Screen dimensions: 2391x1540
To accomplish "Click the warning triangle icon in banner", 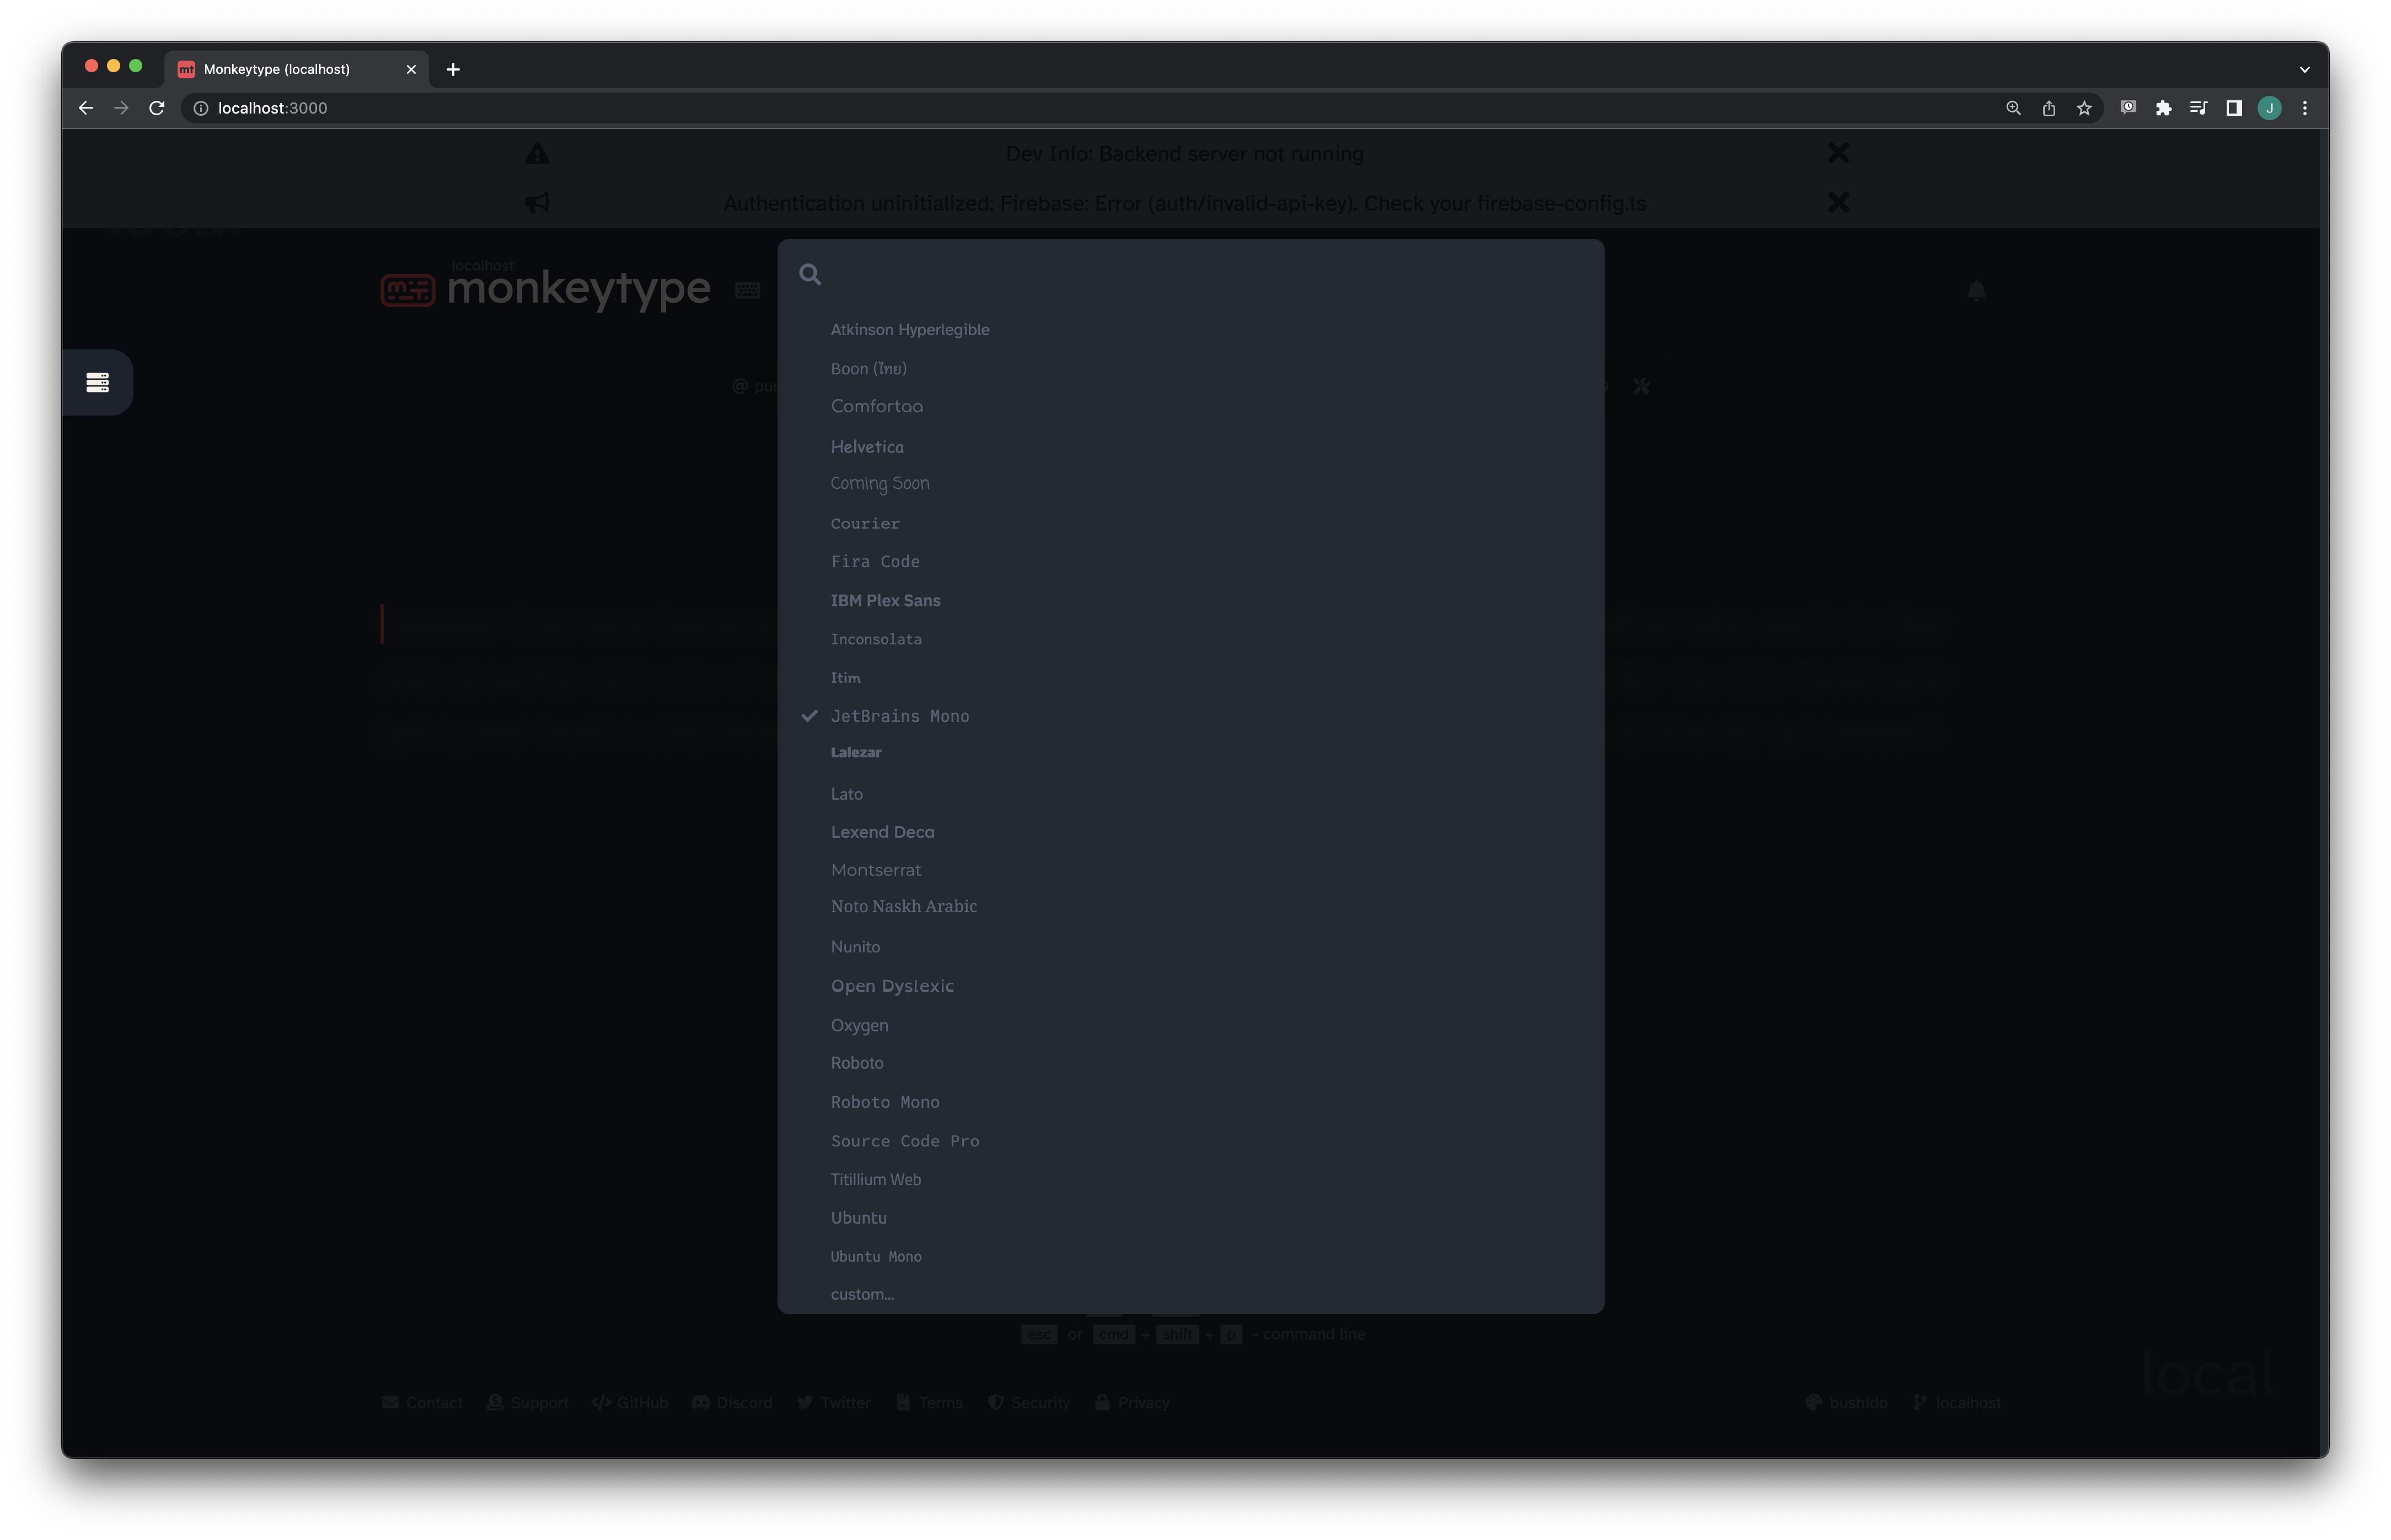I will [x=537, y=153].
